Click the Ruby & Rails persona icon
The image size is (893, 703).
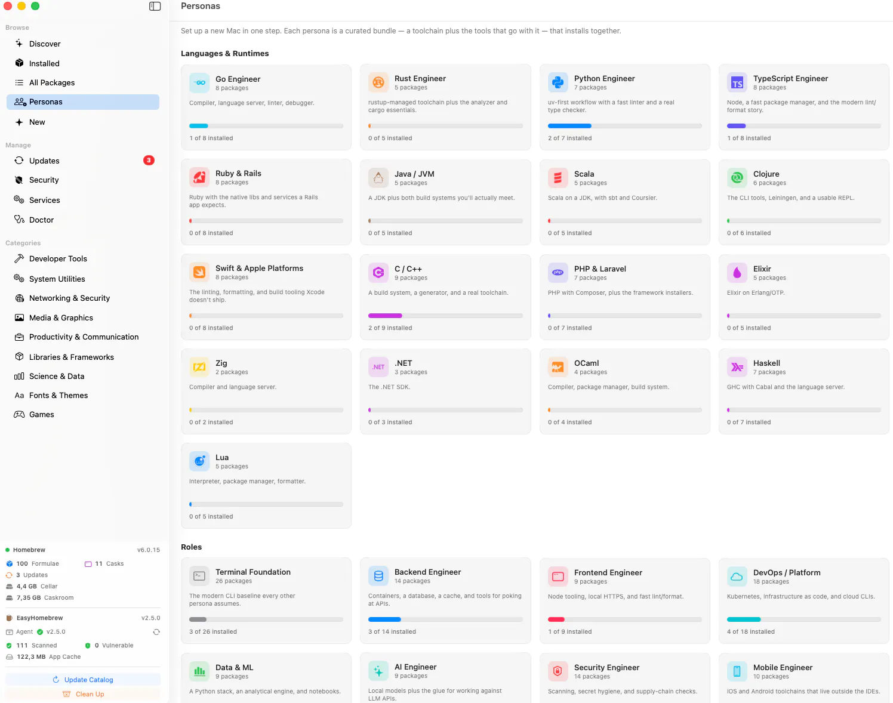point(199,177)
